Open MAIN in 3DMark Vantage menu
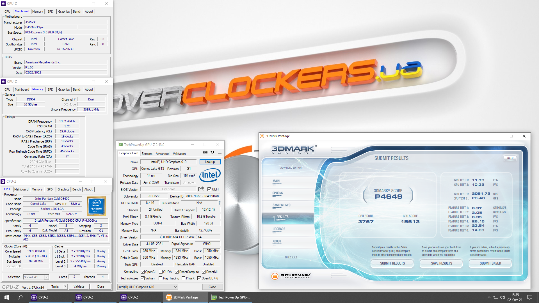The image size is (539, 303). point(276,181)
